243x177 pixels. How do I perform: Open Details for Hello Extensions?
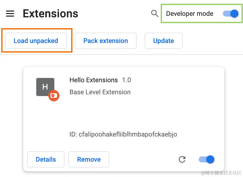(x=46, y=159)
